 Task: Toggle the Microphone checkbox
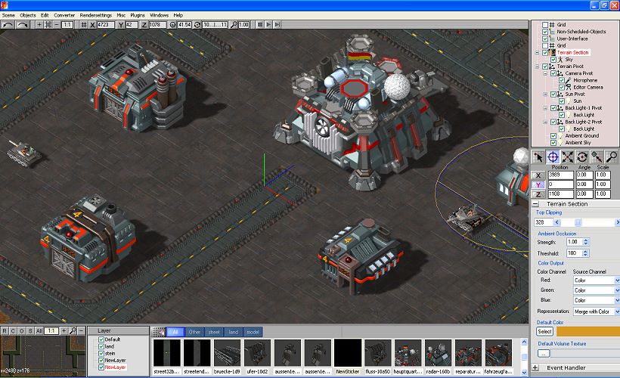click(562, 80)
